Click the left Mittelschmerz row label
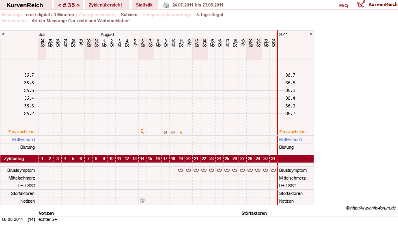 tap(22, 178)
